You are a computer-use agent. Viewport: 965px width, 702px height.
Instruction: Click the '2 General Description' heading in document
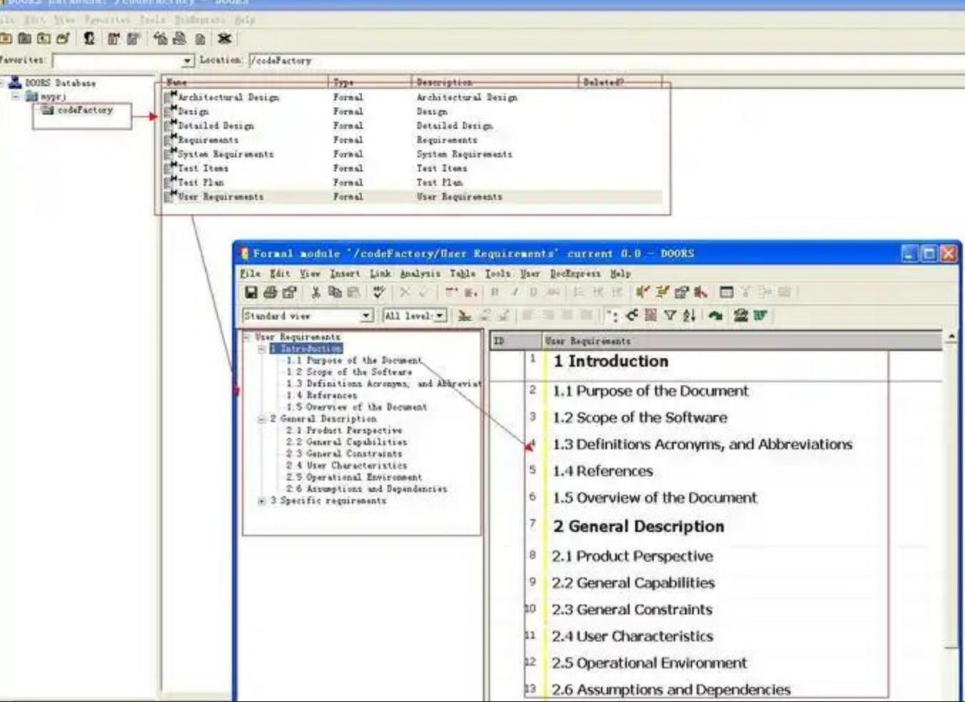[x=638, y=526]
